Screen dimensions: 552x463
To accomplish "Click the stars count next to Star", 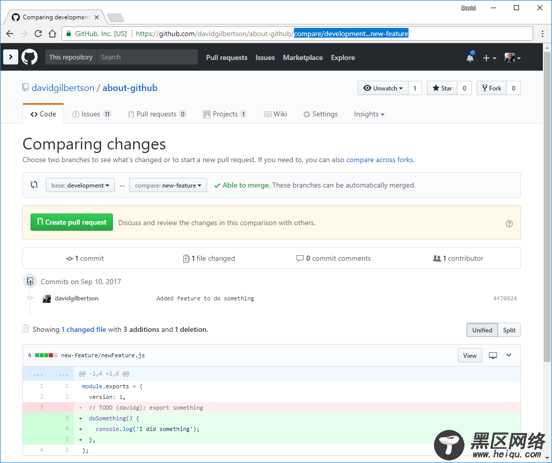I will 464,88.
